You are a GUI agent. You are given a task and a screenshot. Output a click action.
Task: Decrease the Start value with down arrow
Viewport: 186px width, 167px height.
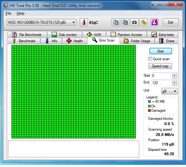coord(174,77)
